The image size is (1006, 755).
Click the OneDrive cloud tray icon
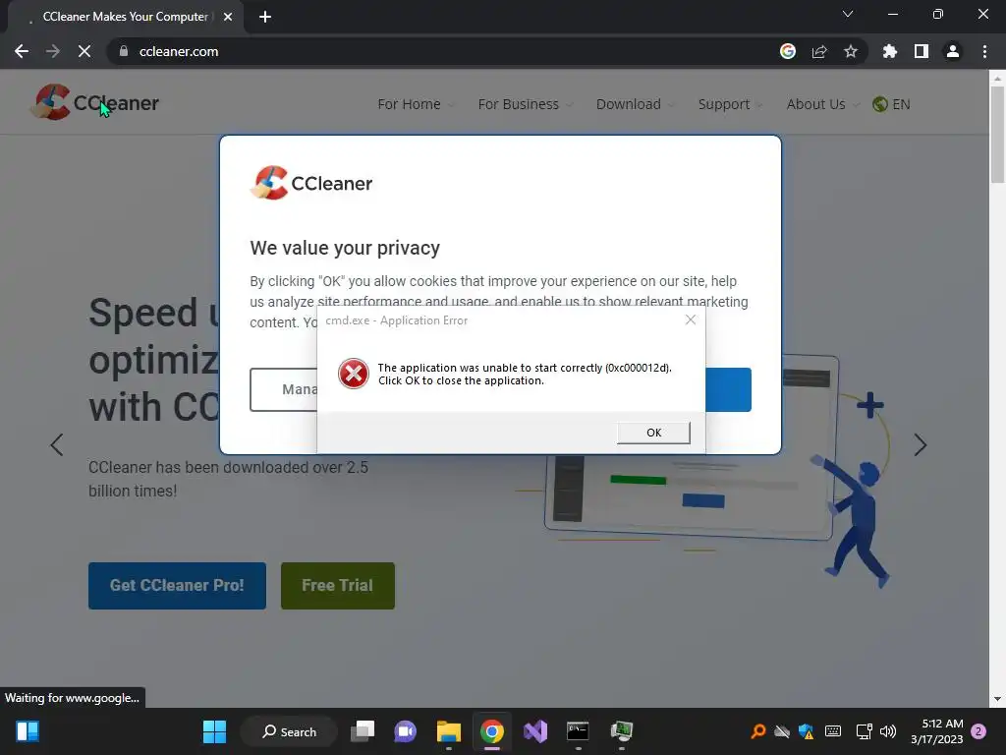click(x=781, y=731)
